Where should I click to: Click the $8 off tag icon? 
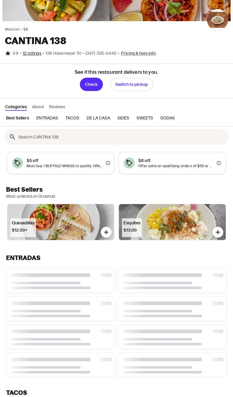coord(129,163)
